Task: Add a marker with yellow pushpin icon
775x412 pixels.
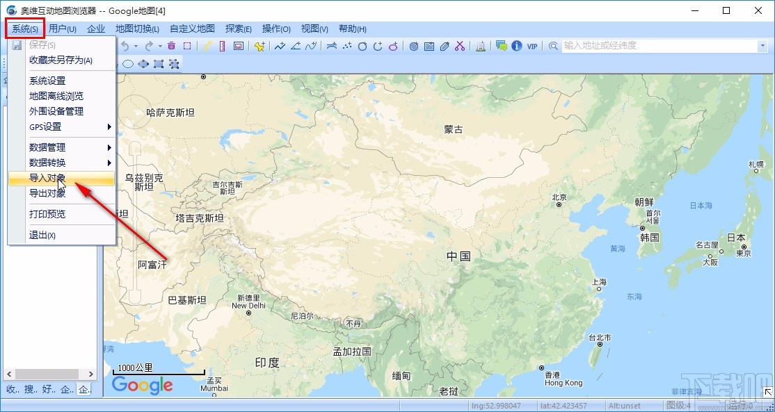Action: (x=259, y=46)
